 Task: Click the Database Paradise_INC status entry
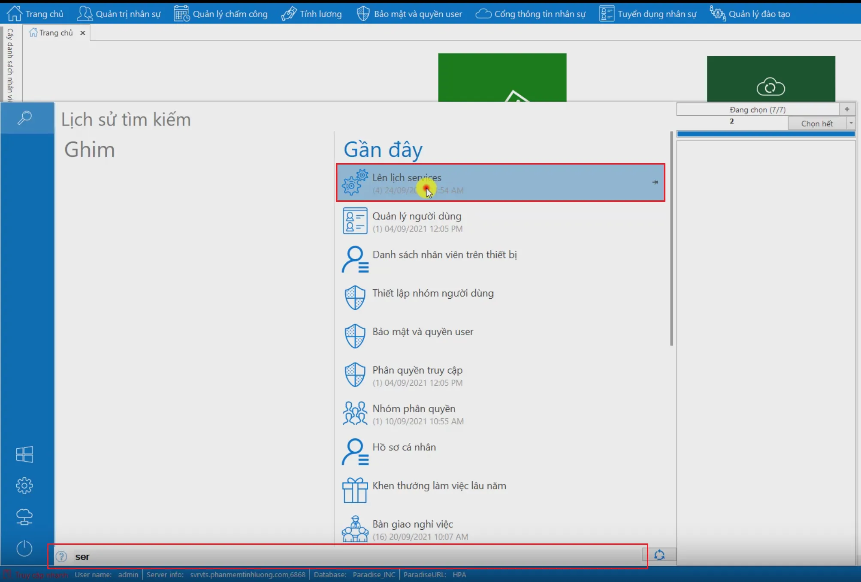click(x=354, y=575)
